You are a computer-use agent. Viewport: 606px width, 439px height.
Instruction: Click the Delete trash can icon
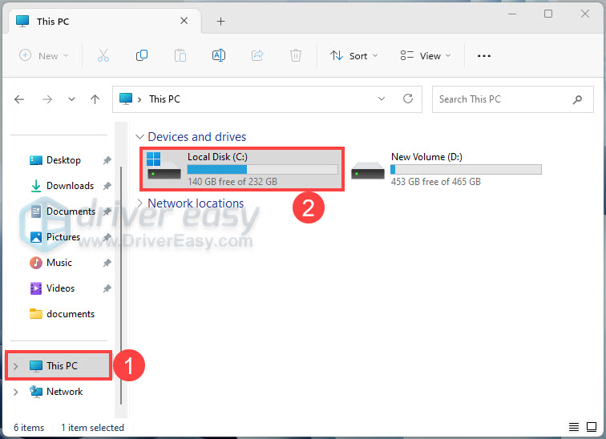tap(296, 55)
